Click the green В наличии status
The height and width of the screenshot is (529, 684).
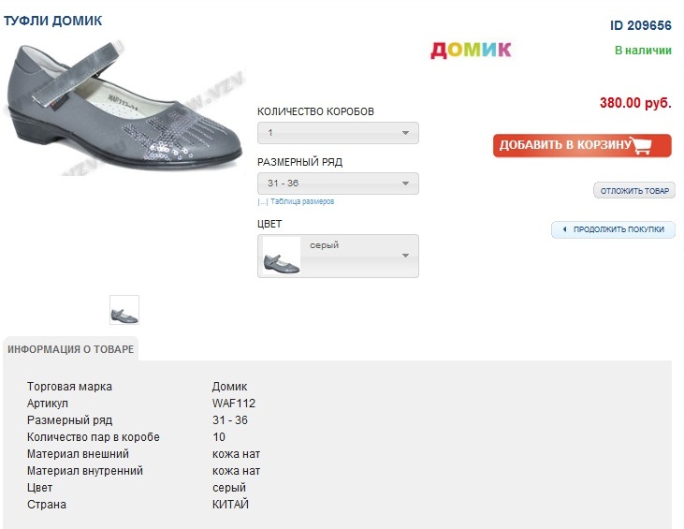(x=643, y=50)
